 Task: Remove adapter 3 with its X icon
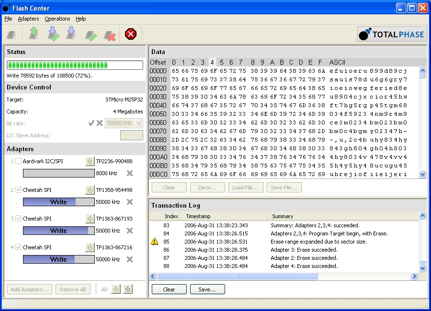[129, 231]
